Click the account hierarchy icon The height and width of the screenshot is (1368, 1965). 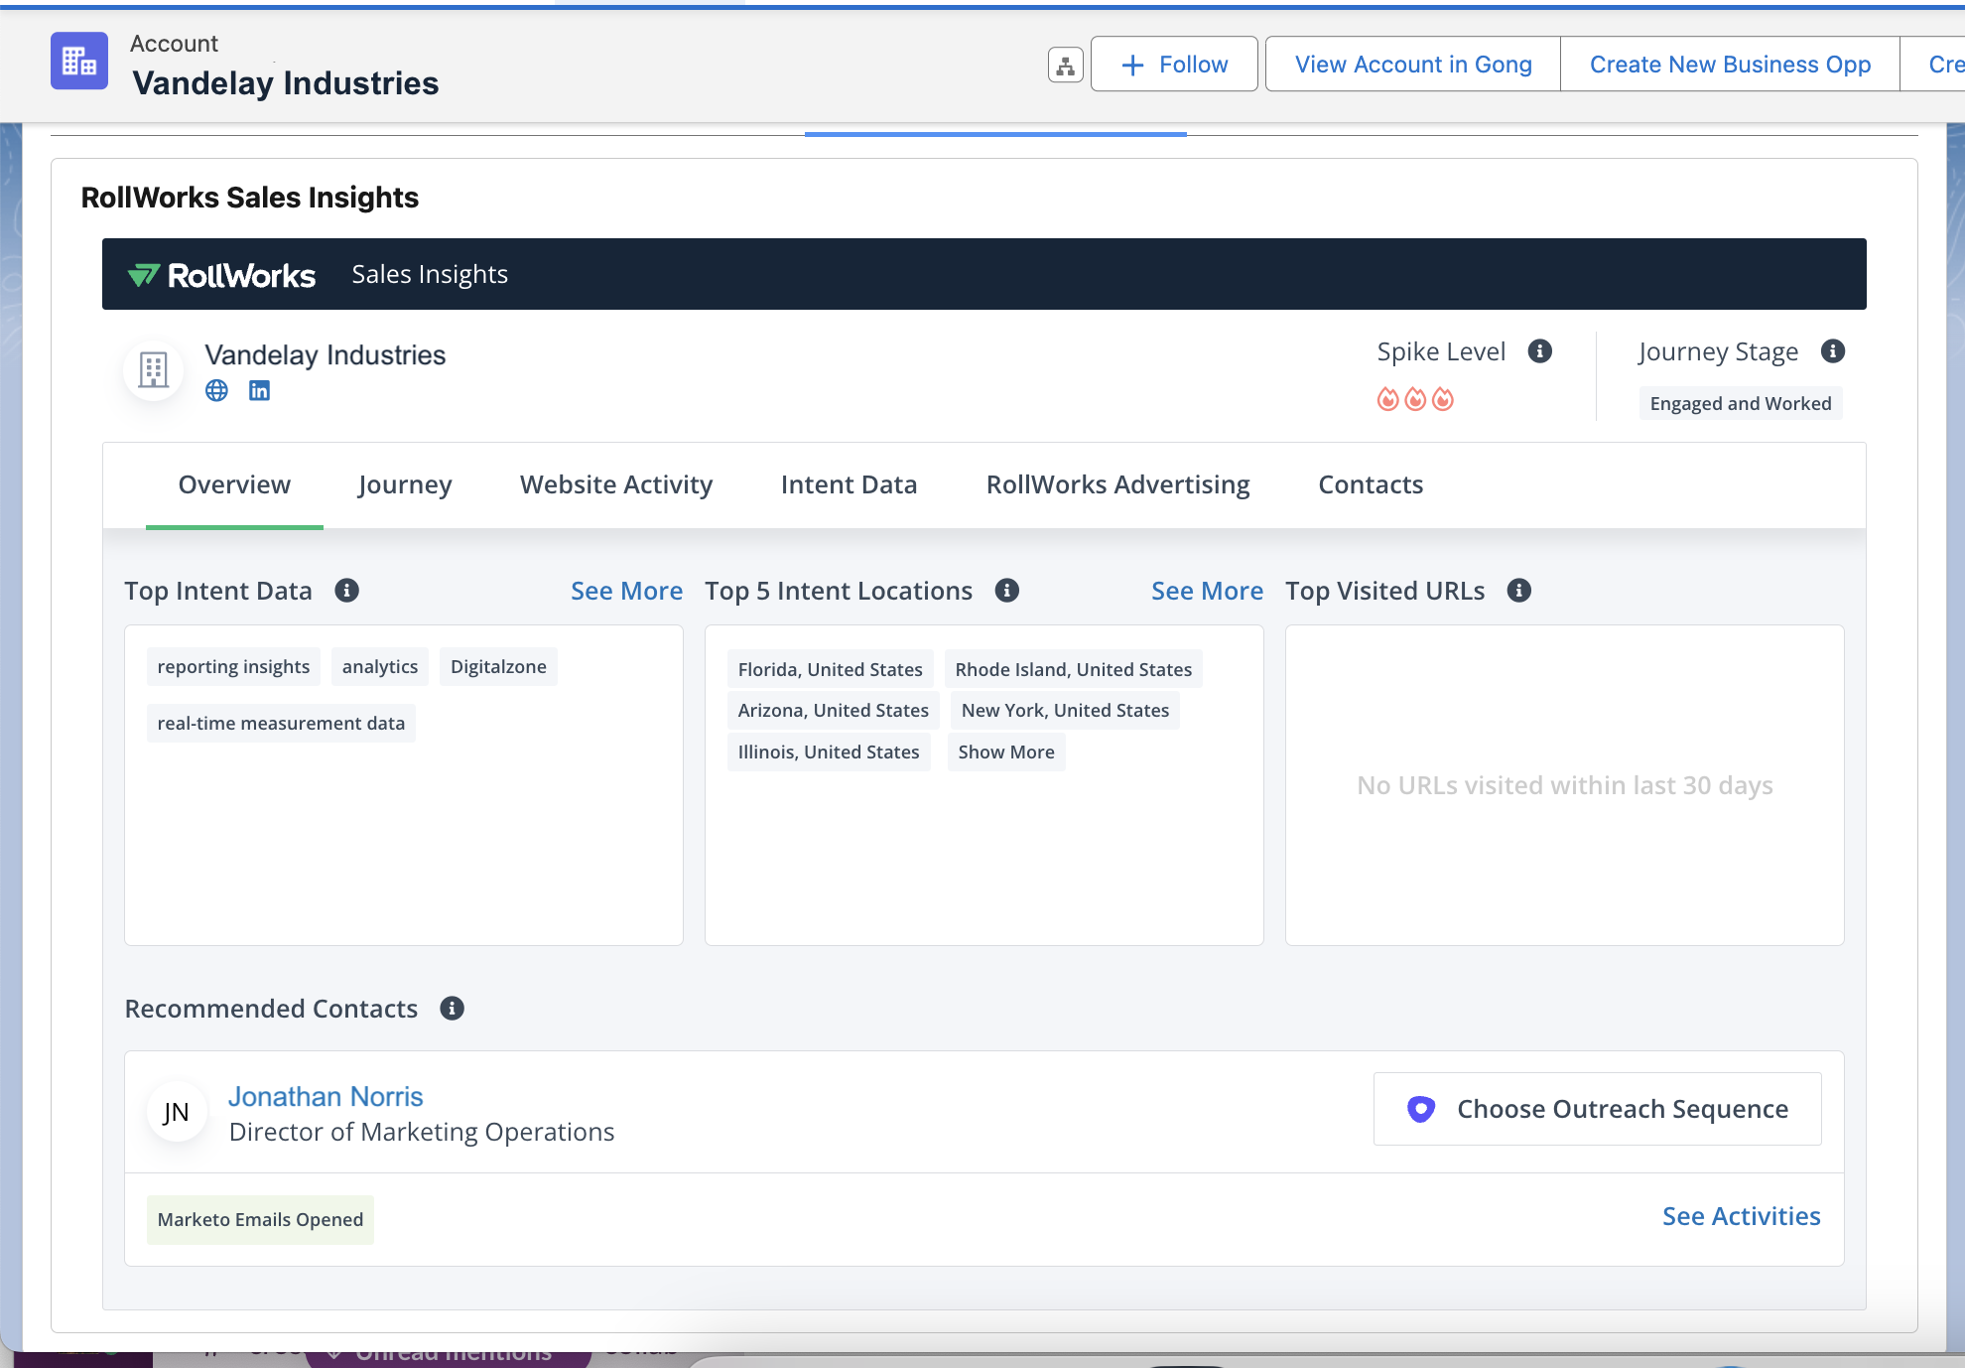[1065, 66]
